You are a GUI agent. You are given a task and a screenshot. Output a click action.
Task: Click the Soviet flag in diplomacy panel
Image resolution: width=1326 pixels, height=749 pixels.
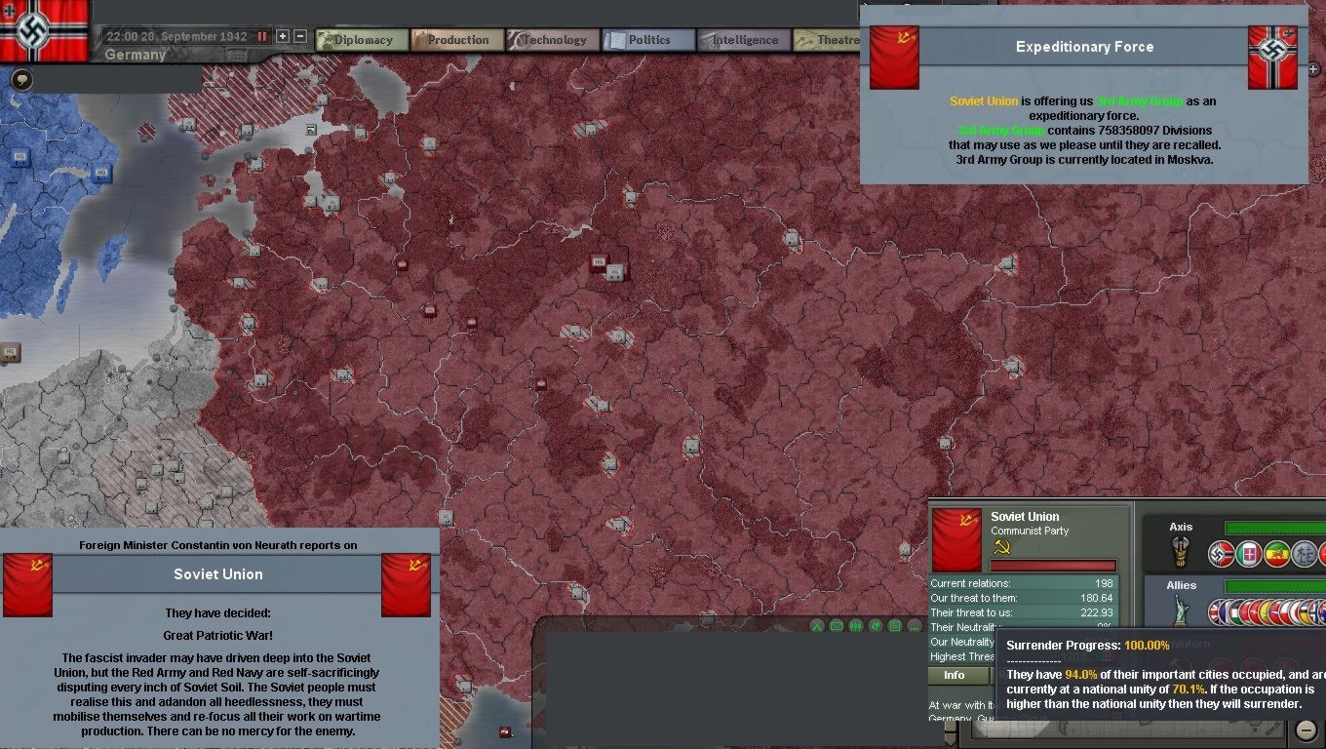(956, 540)
